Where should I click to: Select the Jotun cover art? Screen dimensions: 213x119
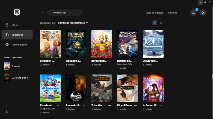click(x=153, y=44)
